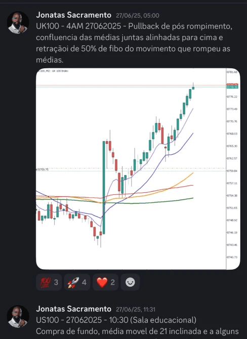Click the 8740.73 price axis label
247x339 pixels.
[232, 257]
